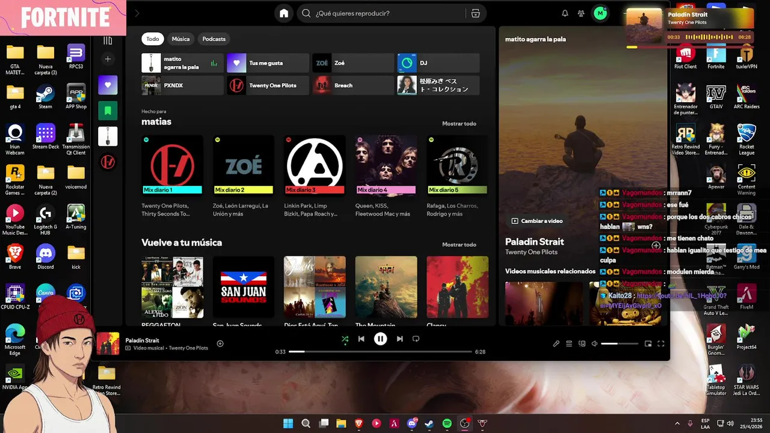
Task: Toggle shuffle in player bar
Action: coord(345,339)
